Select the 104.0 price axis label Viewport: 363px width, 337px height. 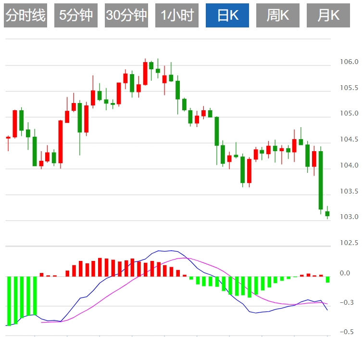[x=349, y=166]
